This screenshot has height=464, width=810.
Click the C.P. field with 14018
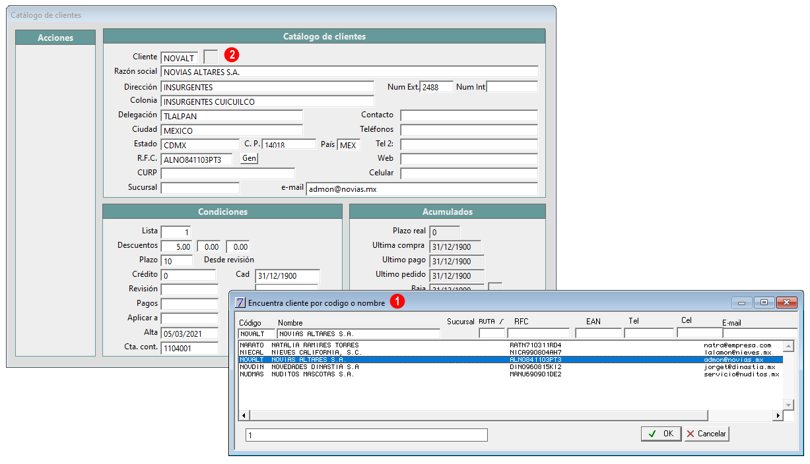pyautogui.click(x=289, y=144)
